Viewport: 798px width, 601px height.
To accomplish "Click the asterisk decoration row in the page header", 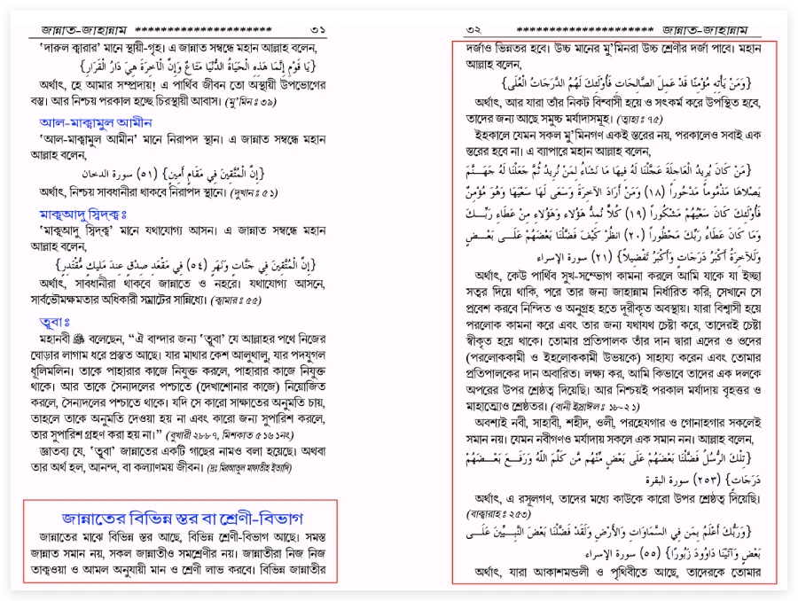I will (x=204, y=27).
